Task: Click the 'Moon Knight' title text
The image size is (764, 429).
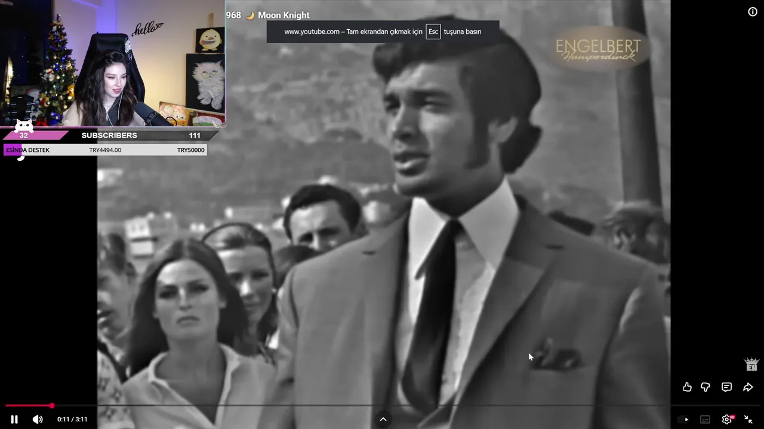Action: tap(284, 15)
